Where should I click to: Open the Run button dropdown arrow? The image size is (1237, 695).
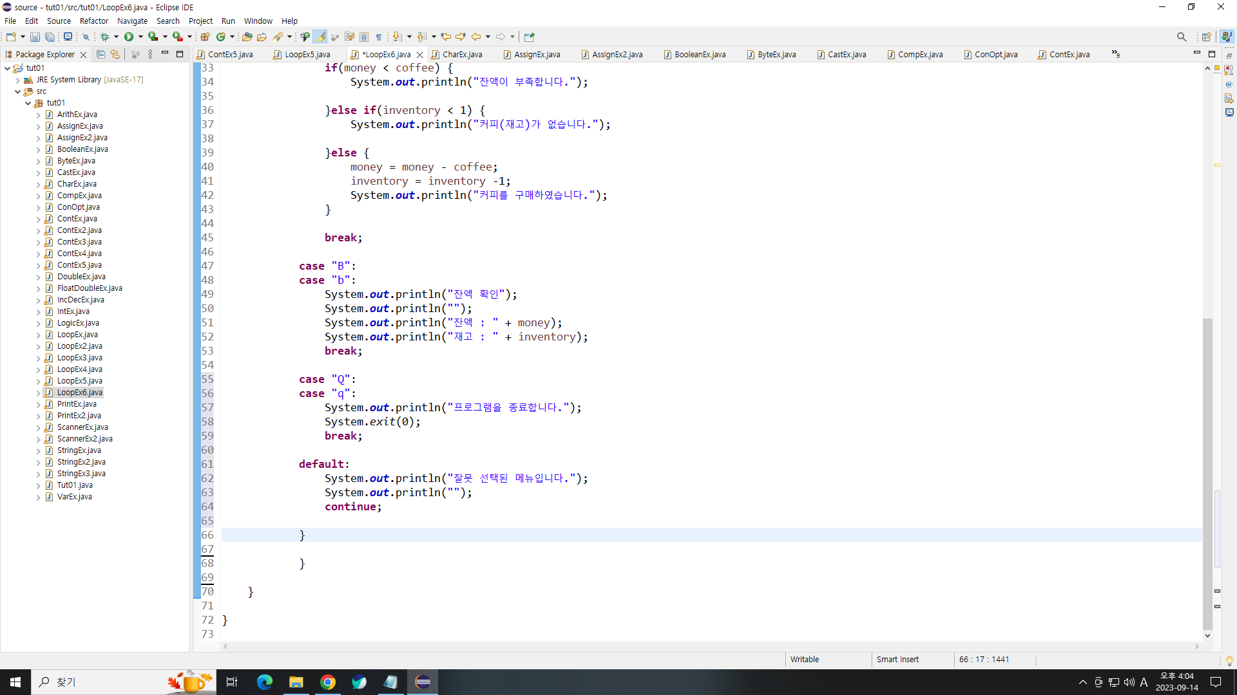point(140,37)
